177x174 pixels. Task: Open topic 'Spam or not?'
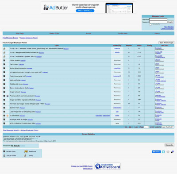[x=14, y=108]
